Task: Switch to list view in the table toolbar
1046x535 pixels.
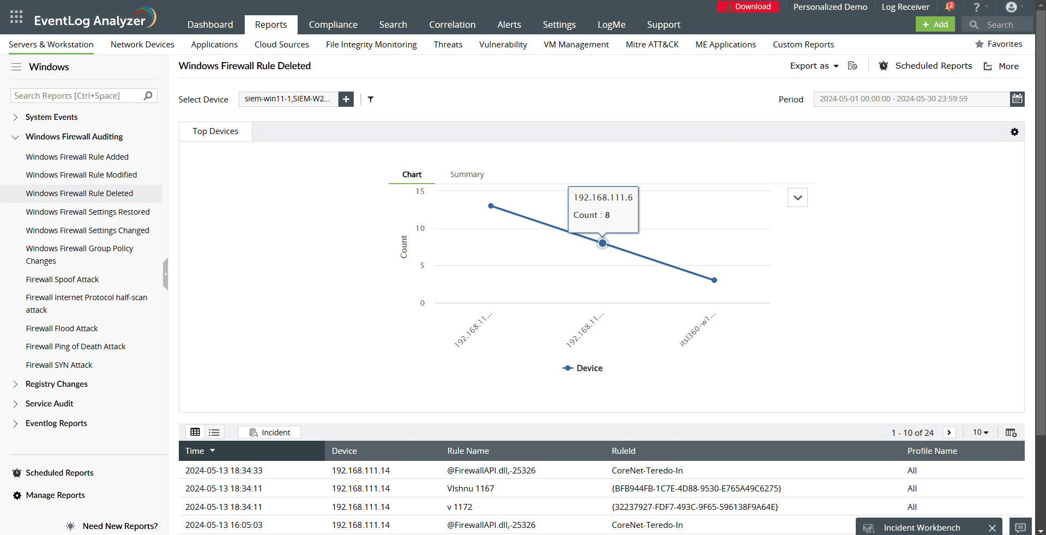Action: [x=214, y=432]
